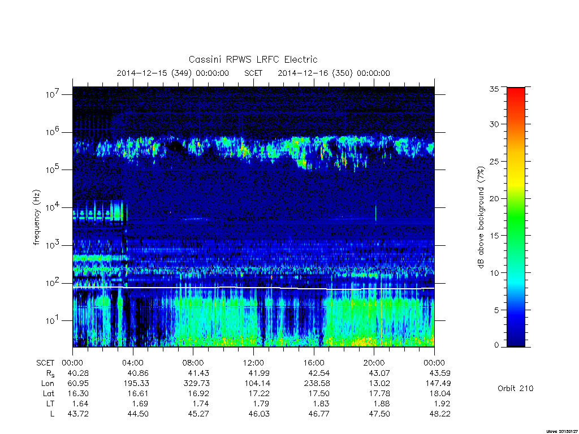Click the Lat value 17.22

click(259, 393)
